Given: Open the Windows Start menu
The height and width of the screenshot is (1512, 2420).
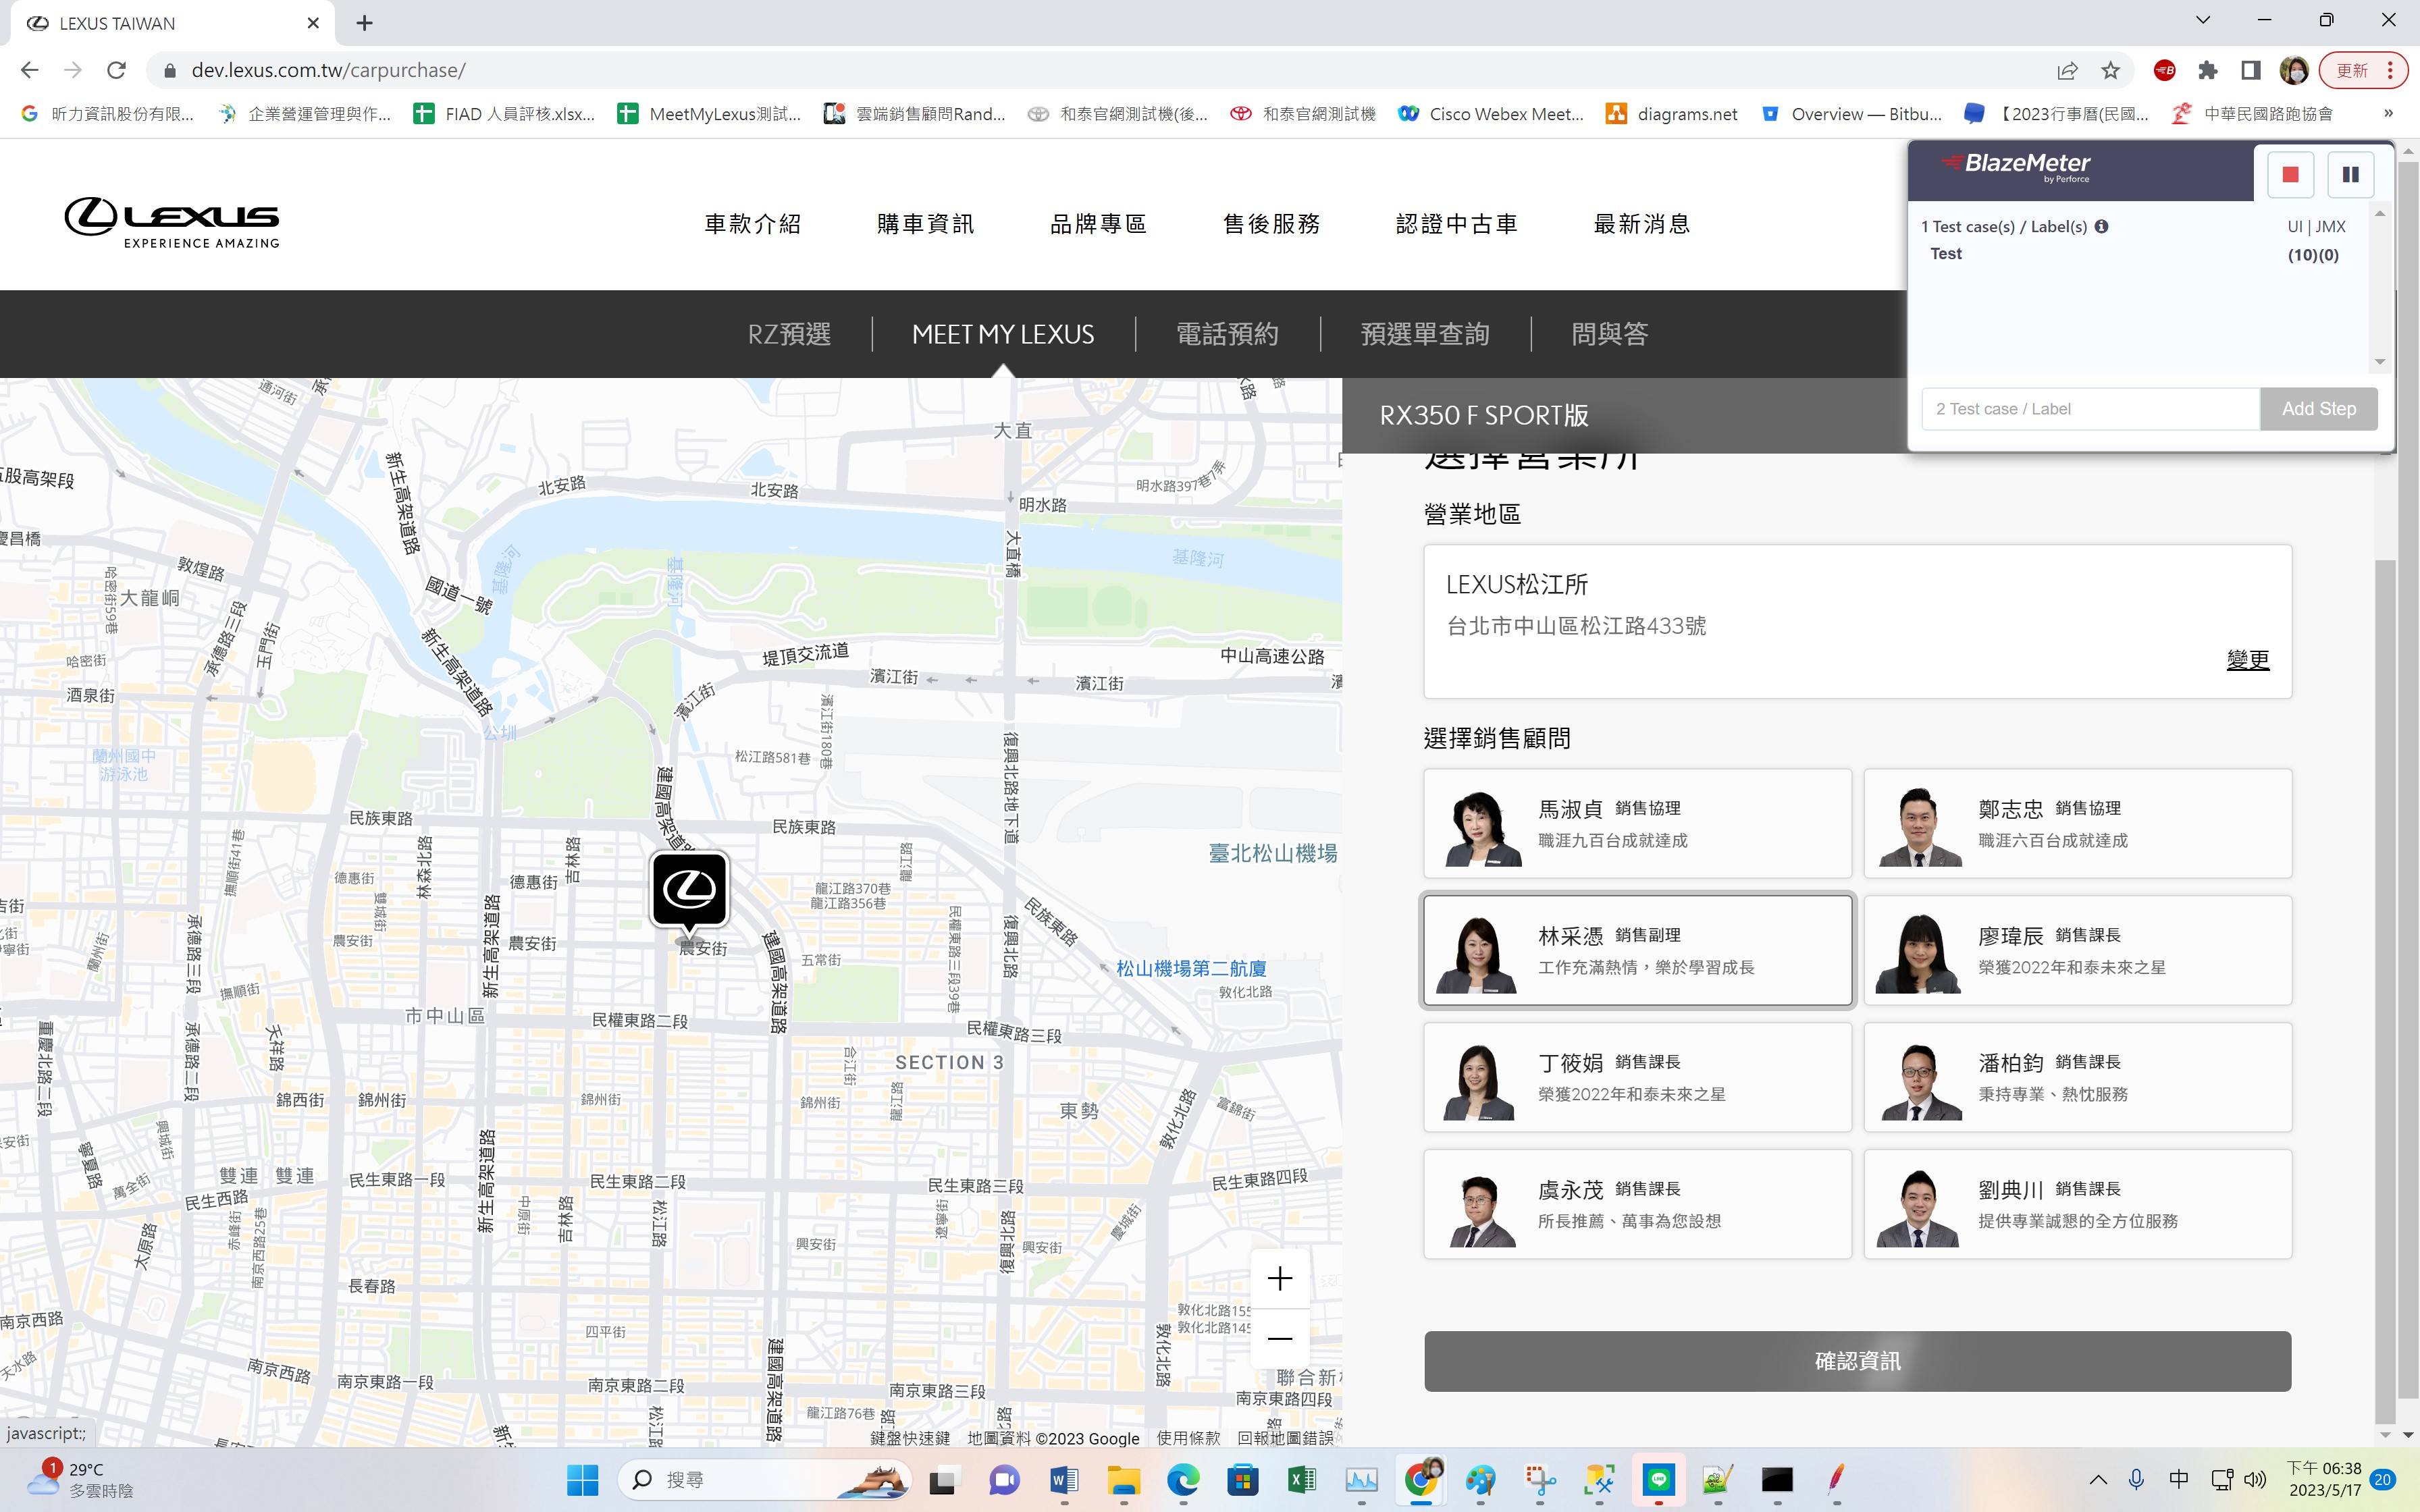Looking at the screenshot, I should coord(582,1479).
